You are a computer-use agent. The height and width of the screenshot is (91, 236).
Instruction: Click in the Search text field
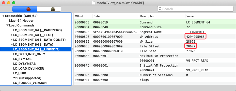195,9
